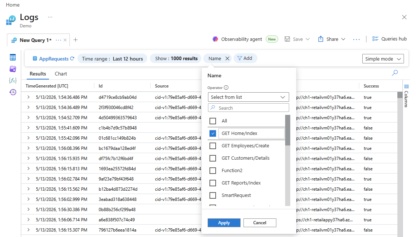Check the All checkbox
The height and width of the screenshot is (237, 416).
[213, 121]
